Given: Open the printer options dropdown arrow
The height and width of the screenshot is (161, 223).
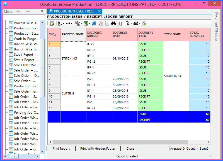Looking at the screenshot, I should (139, 24).
